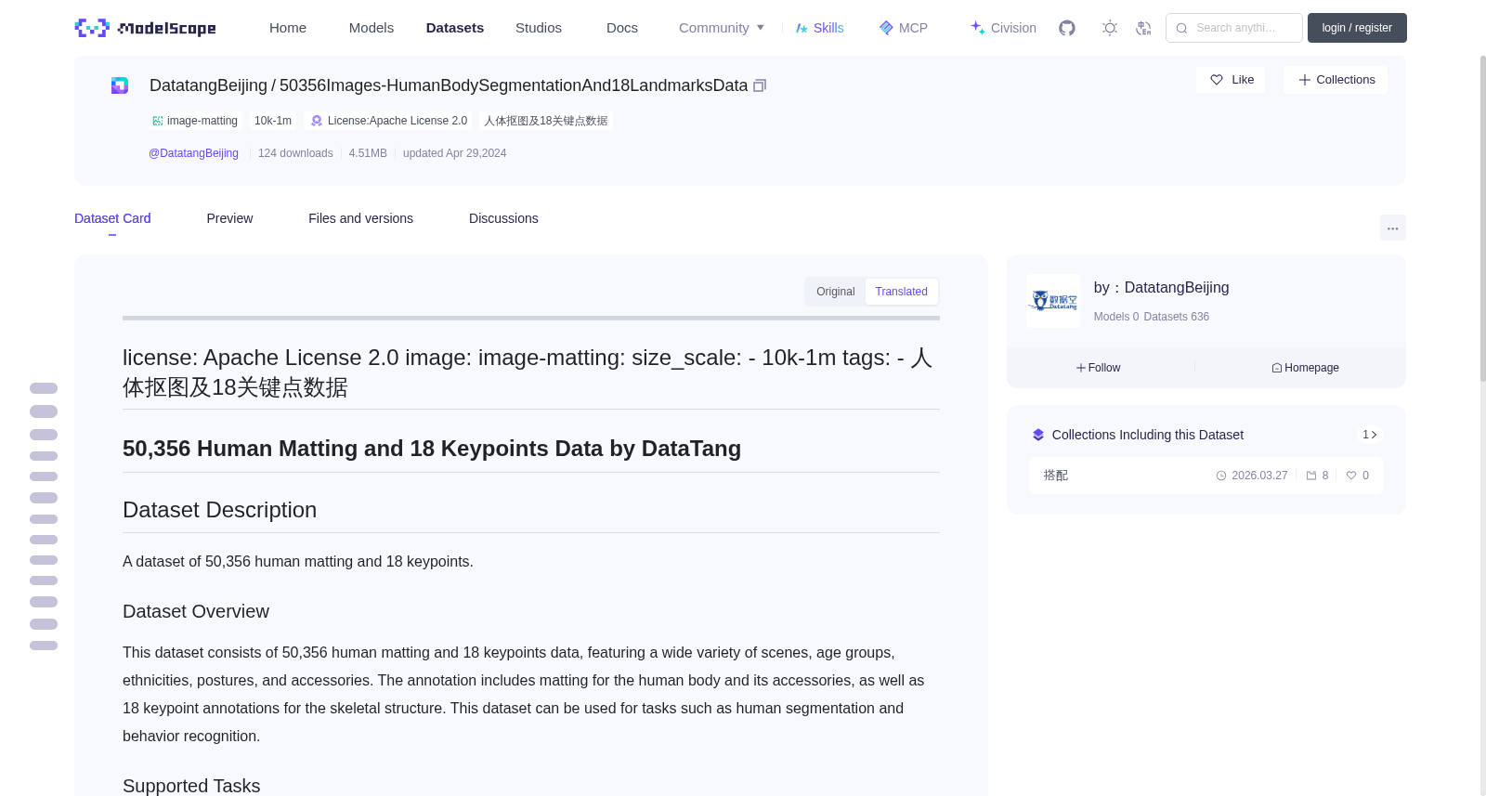Add to Collections plus button
The image size is (1486, 796).
click(1336, 80)
